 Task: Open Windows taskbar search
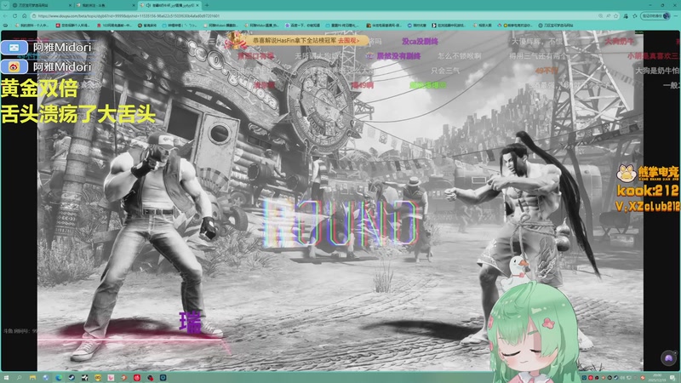19,378
